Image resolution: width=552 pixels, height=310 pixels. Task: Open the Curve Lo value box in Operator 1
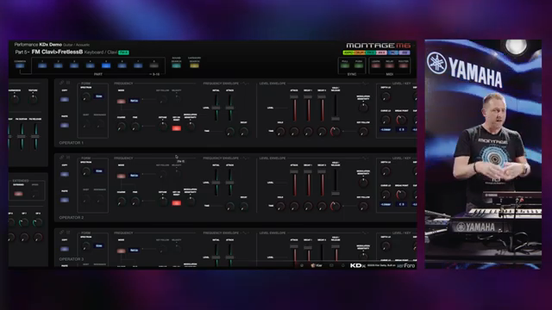point(386,130)
